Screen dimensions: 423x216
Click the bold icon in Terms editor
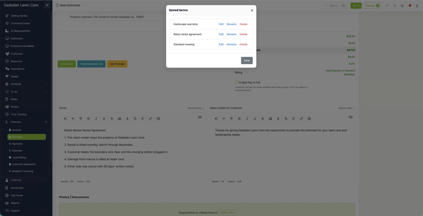[x=88, y=119]
